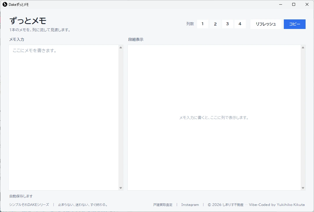Screen dimensions: 314x212
Task: Click memo input scrollbar down arrow
Action: point(121,188)
